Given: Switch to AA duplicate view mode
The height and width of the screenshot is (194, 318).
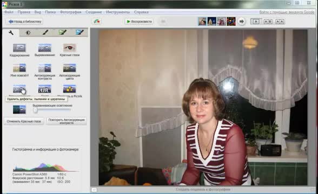Looking at the screenshot, I should click(x=280, y=22).
